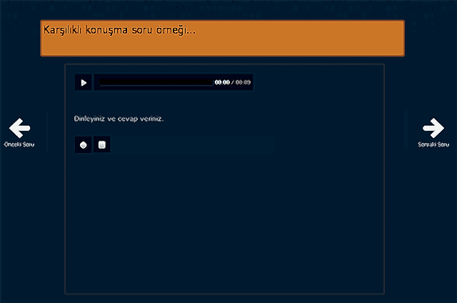457x303 pixels.
Task: Click the total duration after the slash
Action: (x=243, y=82)
